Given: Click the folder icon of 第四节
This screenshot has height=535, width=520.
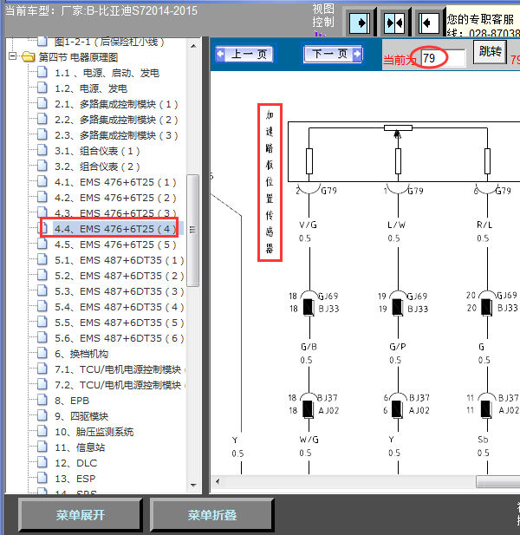Looking at the screenshot, I should tap(29, 56).
